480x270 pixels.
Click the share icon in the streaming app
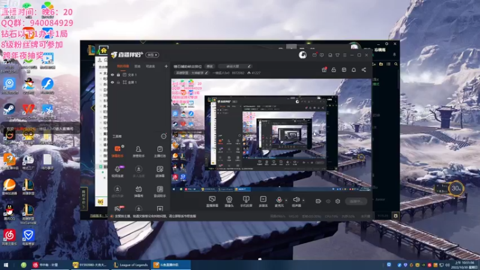(x=364, y=70)
